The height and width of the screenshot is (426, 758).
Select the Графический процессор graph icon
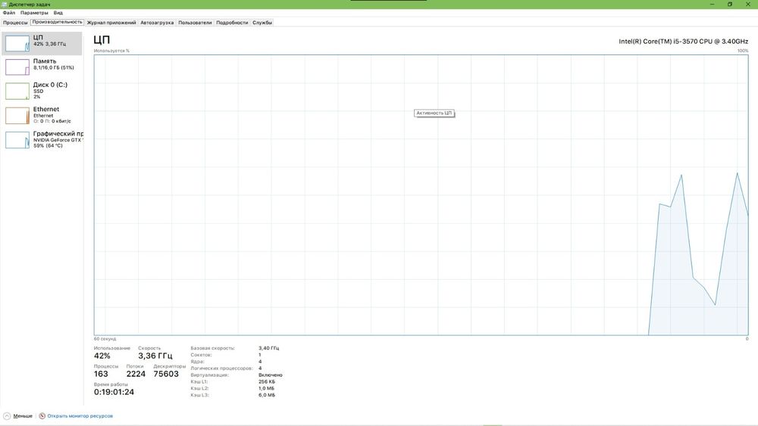click(x=17, y=141)
